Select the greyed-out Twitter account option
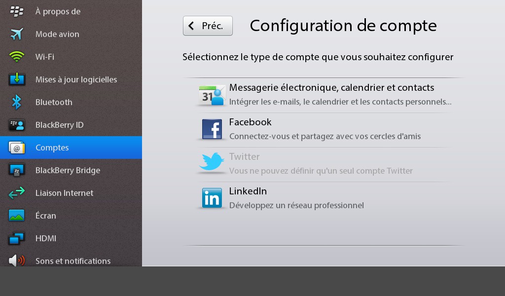 pyautogui.click(x=324, y=164)
